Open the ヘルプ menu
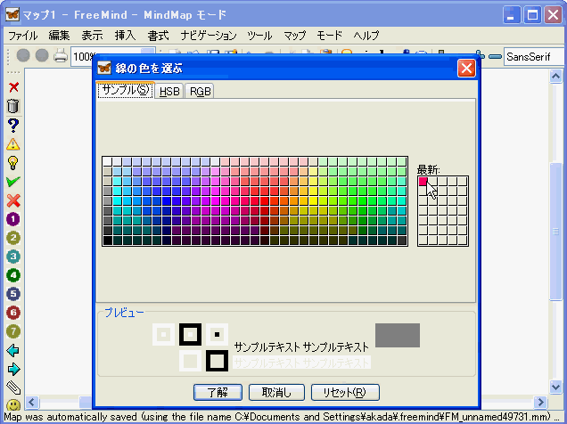The image size is (567, 424). (366, 36)
